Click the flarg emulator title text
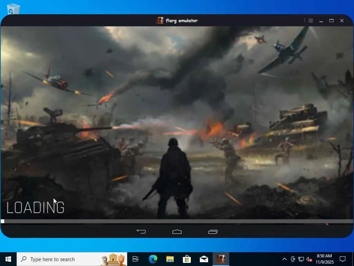 click(181, 21)
